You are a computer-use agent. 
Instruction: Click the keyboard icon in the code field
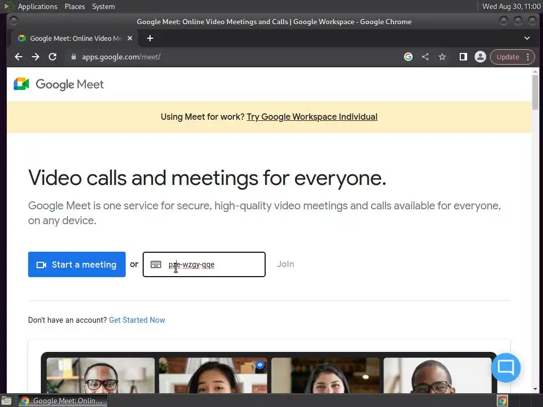point(156,264)
